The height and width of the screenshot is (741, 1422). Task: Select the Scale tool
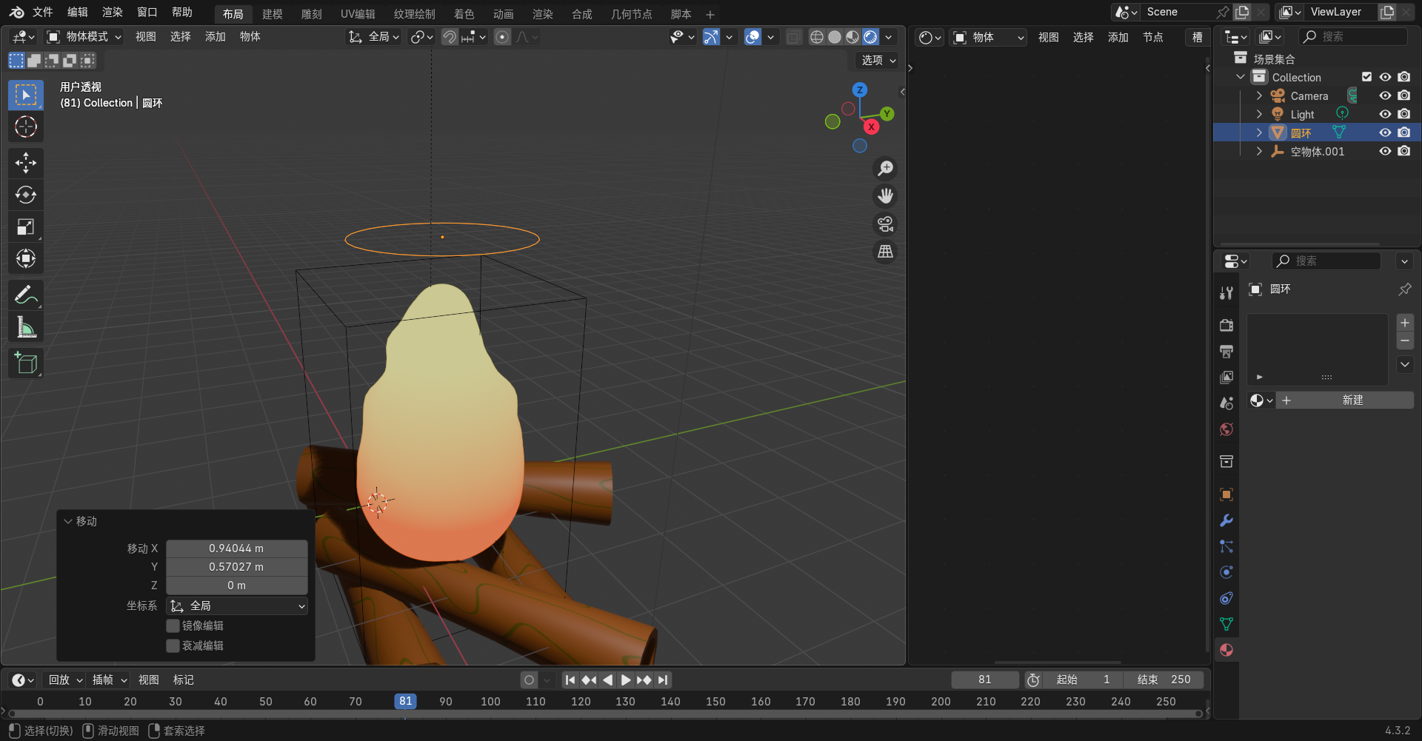(x=26, y=227)
